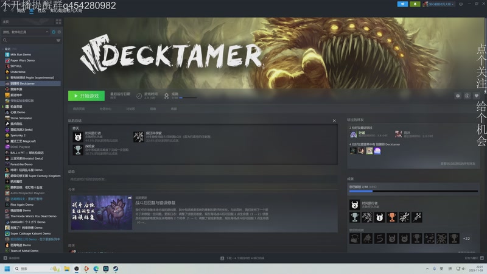Select Rise Again Demo in the library
The image size is (487, 274).
tap(22, 205)
